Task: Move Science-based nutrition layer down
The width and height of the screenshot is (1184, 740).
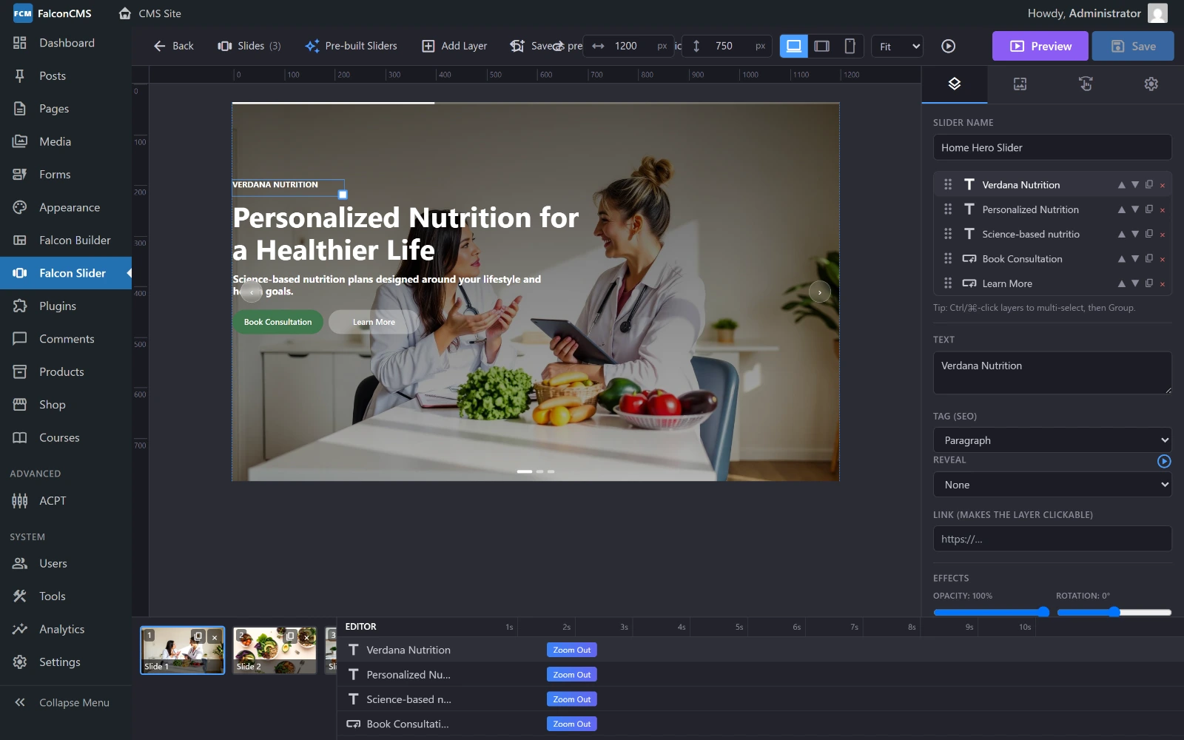Action: coord(1135,234)
